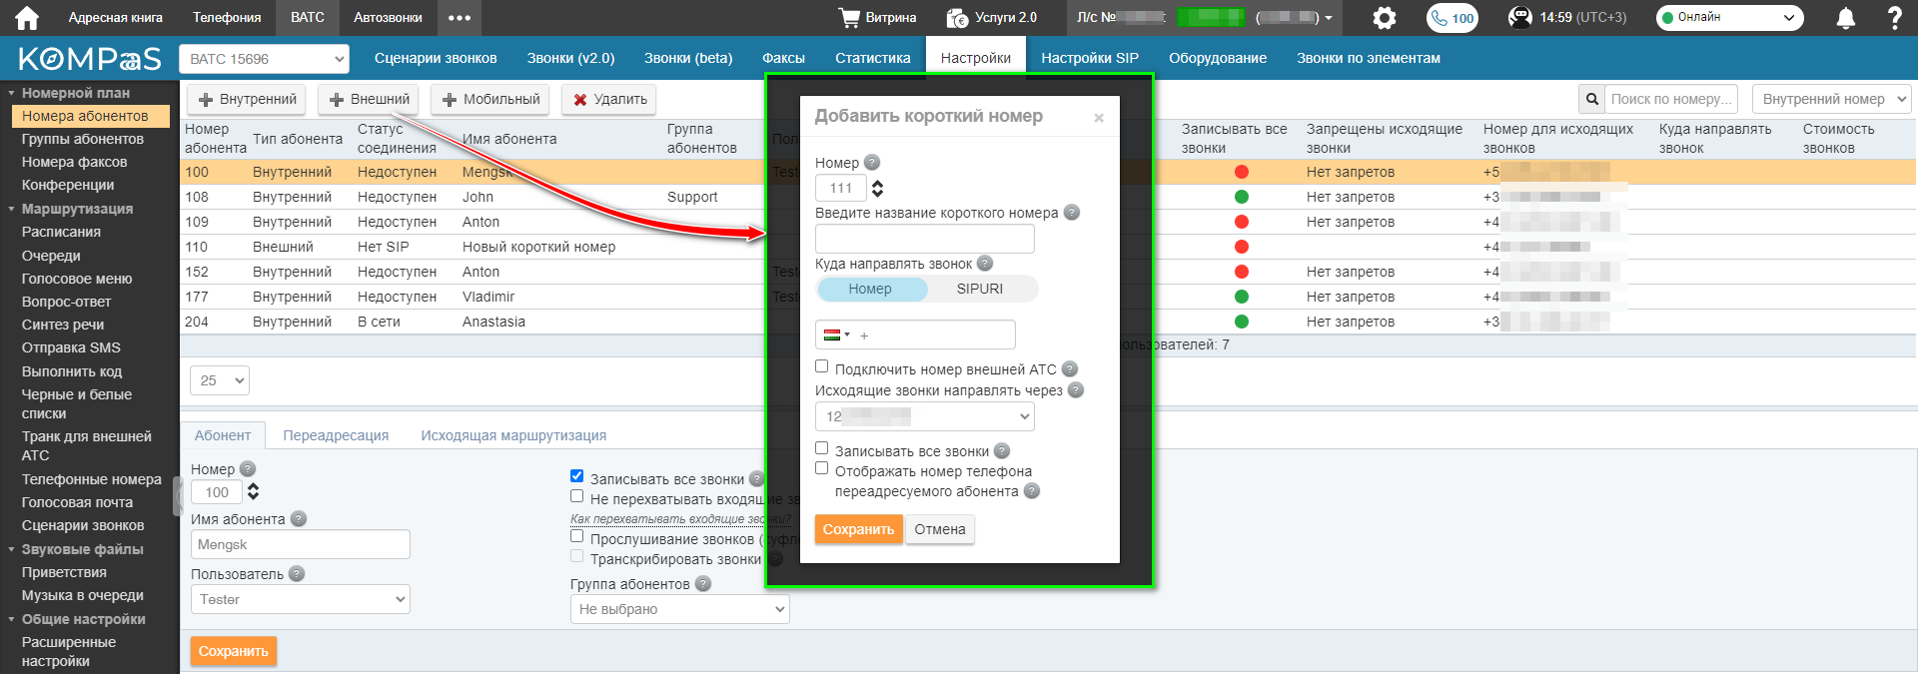This screenshot has width=1918, height=674.
Task: Click the search magnifier icon
Action: pyautogui.click(x=1592, y=99)
